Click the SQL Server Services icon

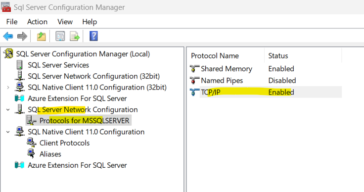(x=20, y=65)
